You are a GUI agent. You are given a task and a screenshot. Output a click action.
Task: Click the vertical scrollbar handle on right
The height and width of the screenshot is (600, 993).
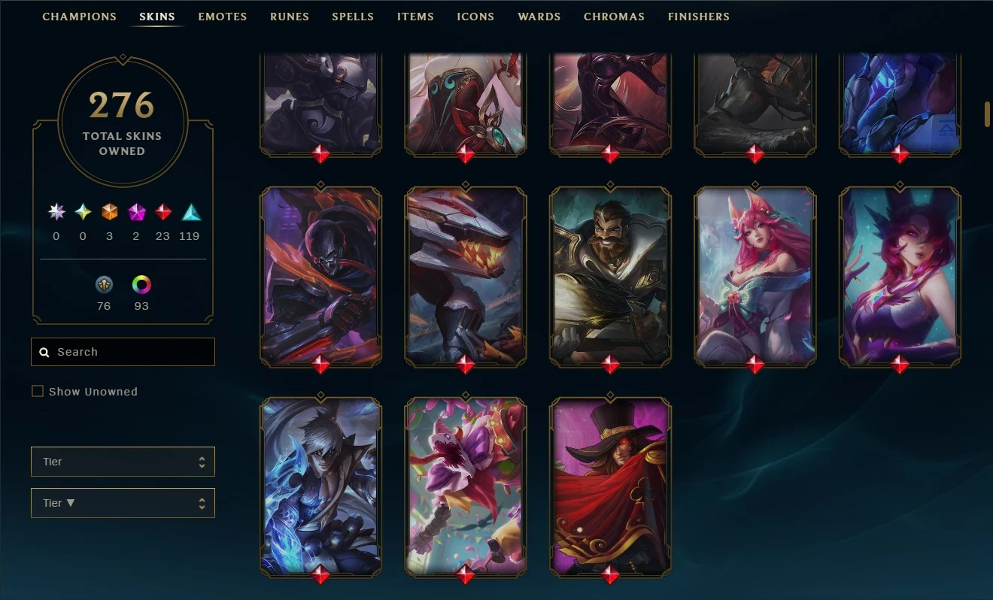(987, 113)
